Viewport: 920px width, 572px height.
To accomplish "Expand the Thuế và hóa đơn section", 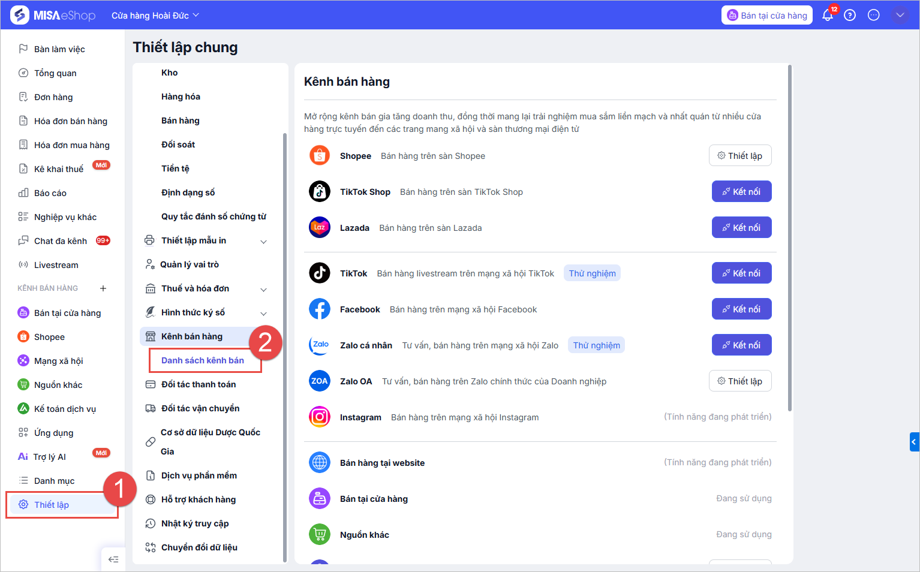I will [263, 289].
